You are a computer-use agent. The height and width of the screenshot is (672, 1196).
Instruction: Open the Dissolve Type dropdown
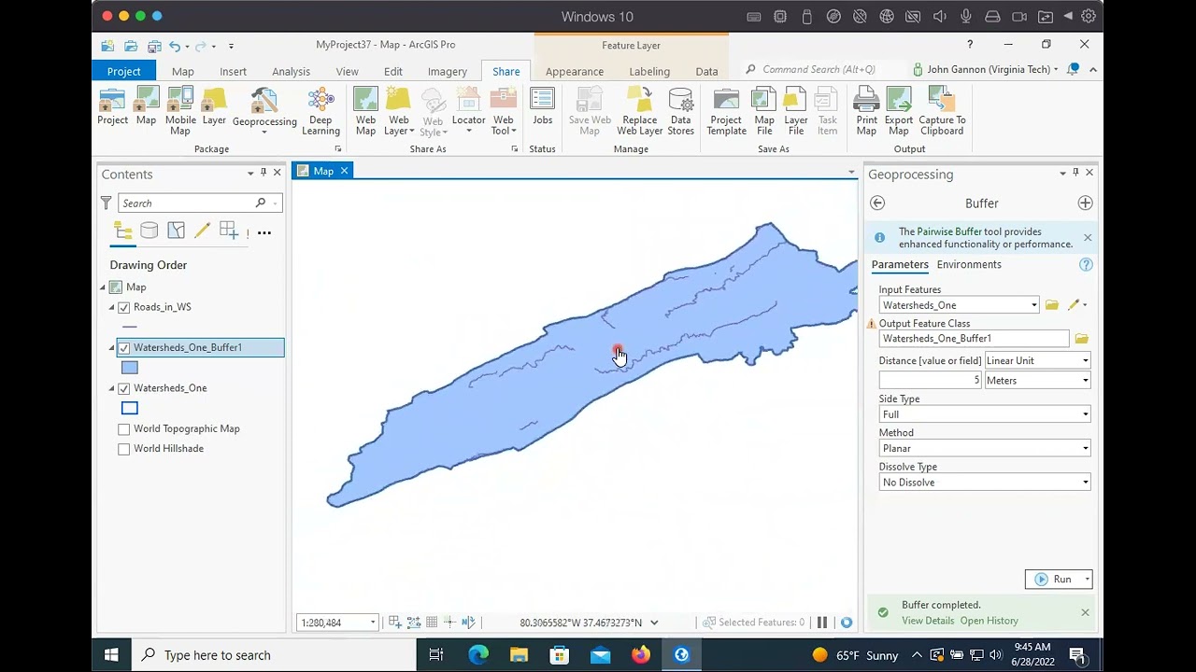click(1085, 483)
